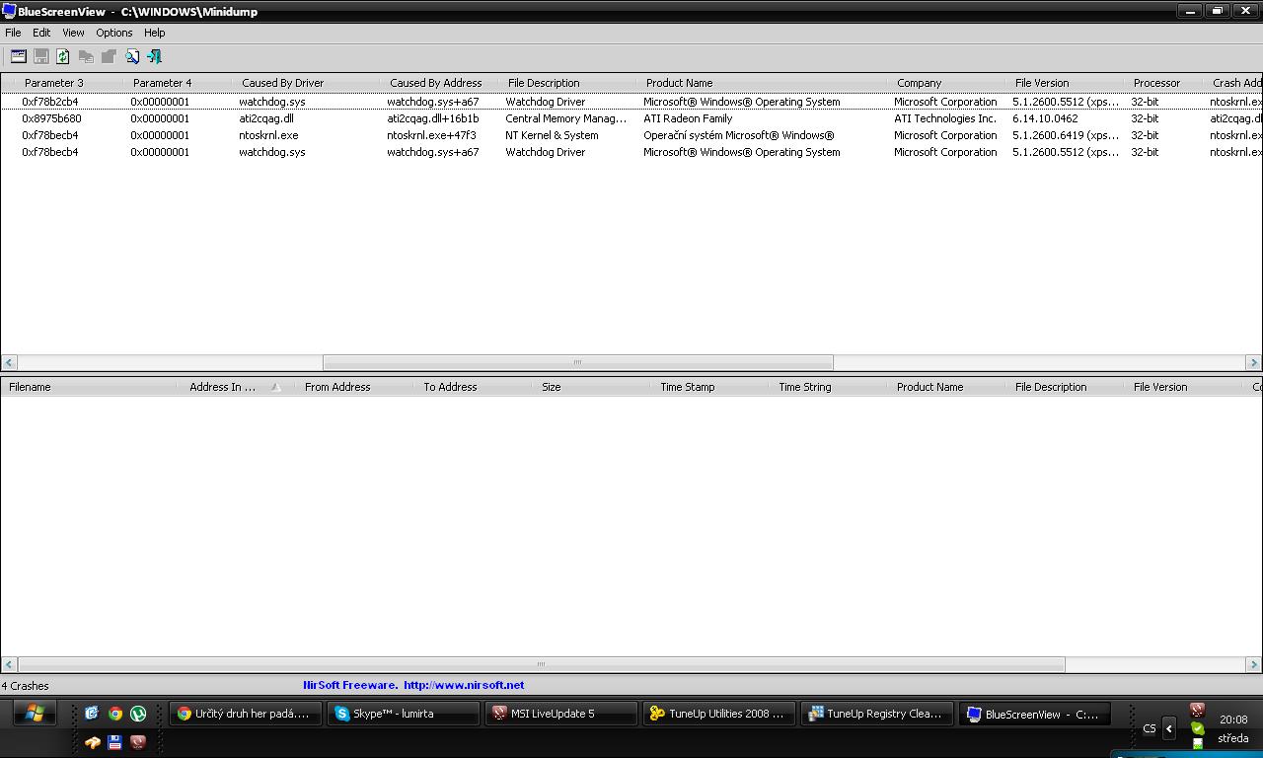
Task: Click the ATI Radeon Family cell
Action: 688,118
